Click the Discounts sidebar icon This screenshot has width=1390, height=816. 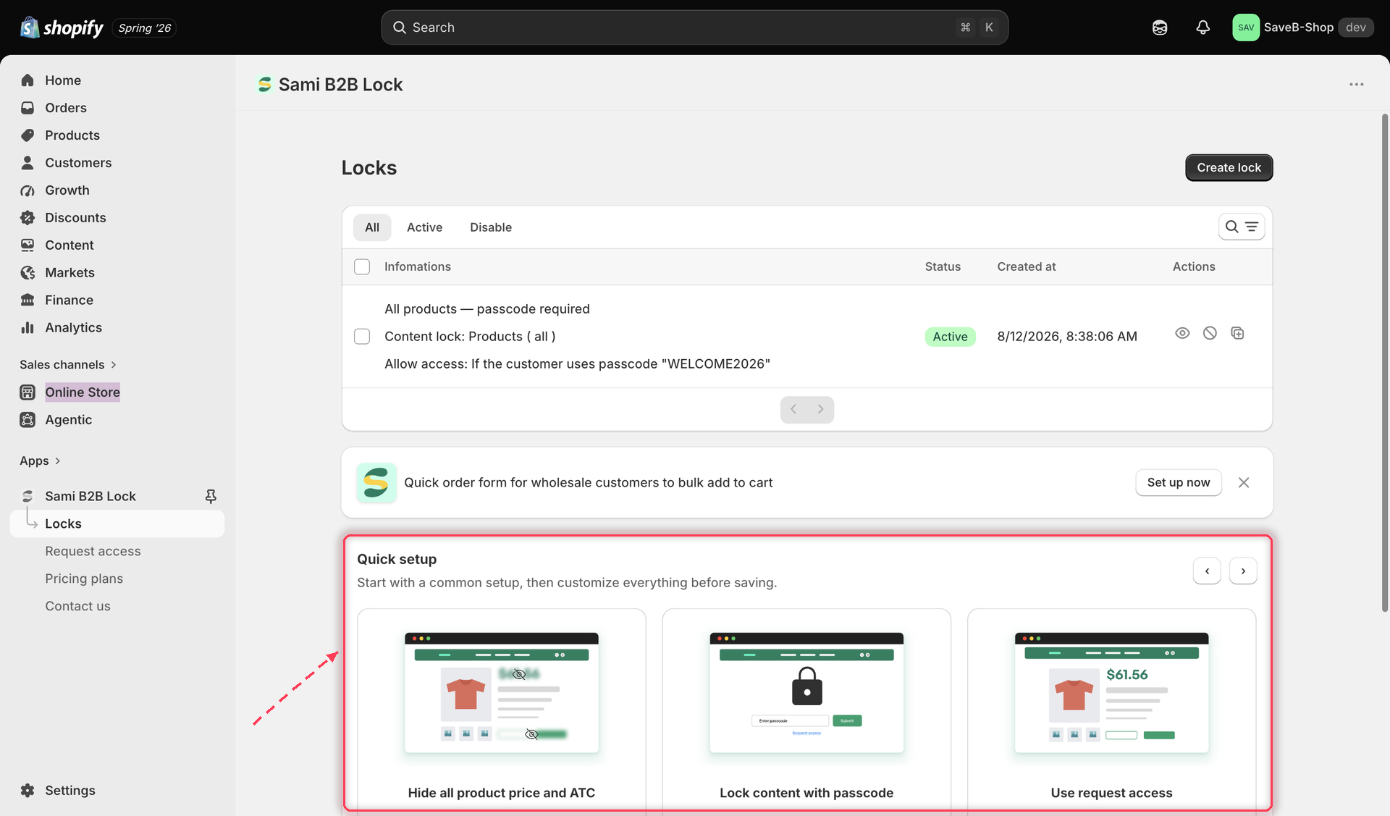coord(28,218)
